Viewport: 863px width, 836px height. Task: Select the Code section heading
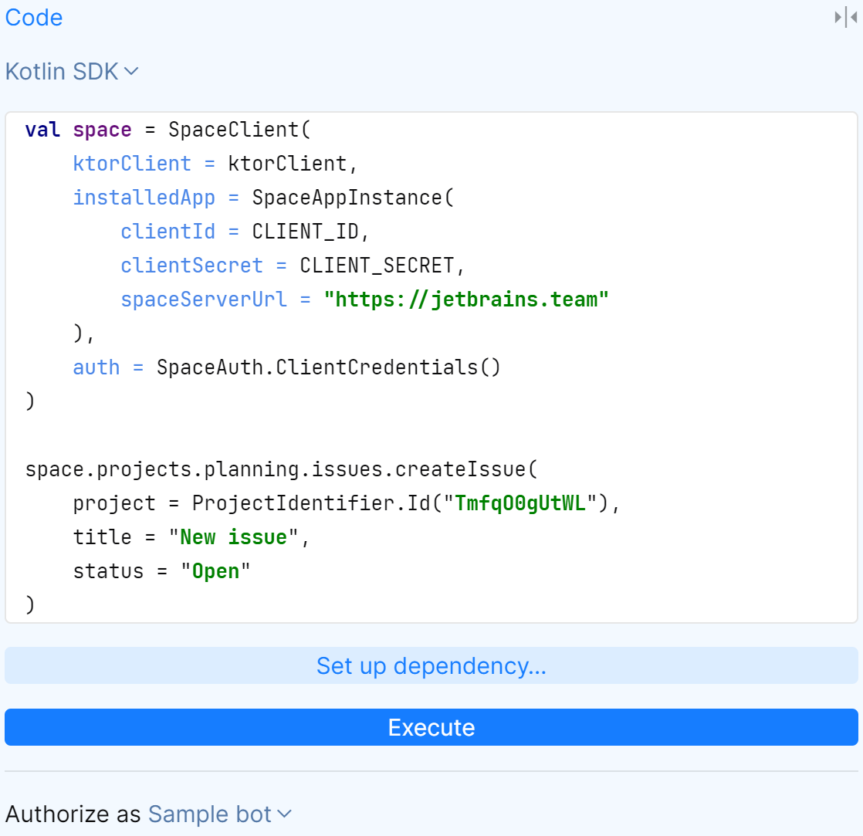[x=33, y=17]
